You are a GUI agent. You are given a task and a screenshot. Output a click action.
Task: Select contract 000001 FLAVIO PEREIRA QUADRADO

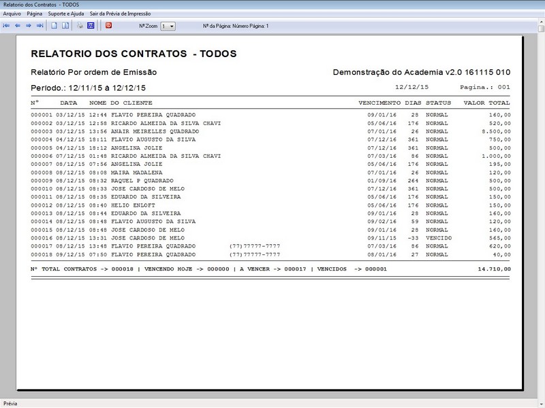point(270,115)
